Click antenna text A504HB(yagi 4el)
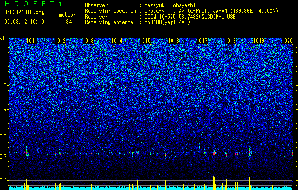The image size is (298, 190). point(167,22)
